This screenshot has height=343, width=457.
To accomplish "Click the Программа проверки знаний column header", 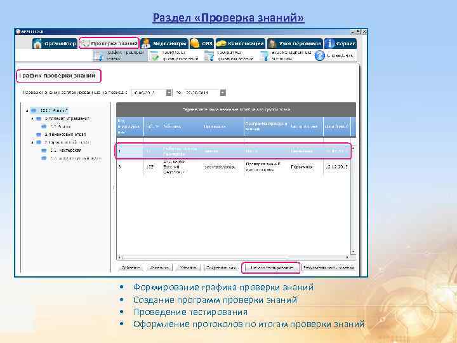I will [x=267, y=126].
